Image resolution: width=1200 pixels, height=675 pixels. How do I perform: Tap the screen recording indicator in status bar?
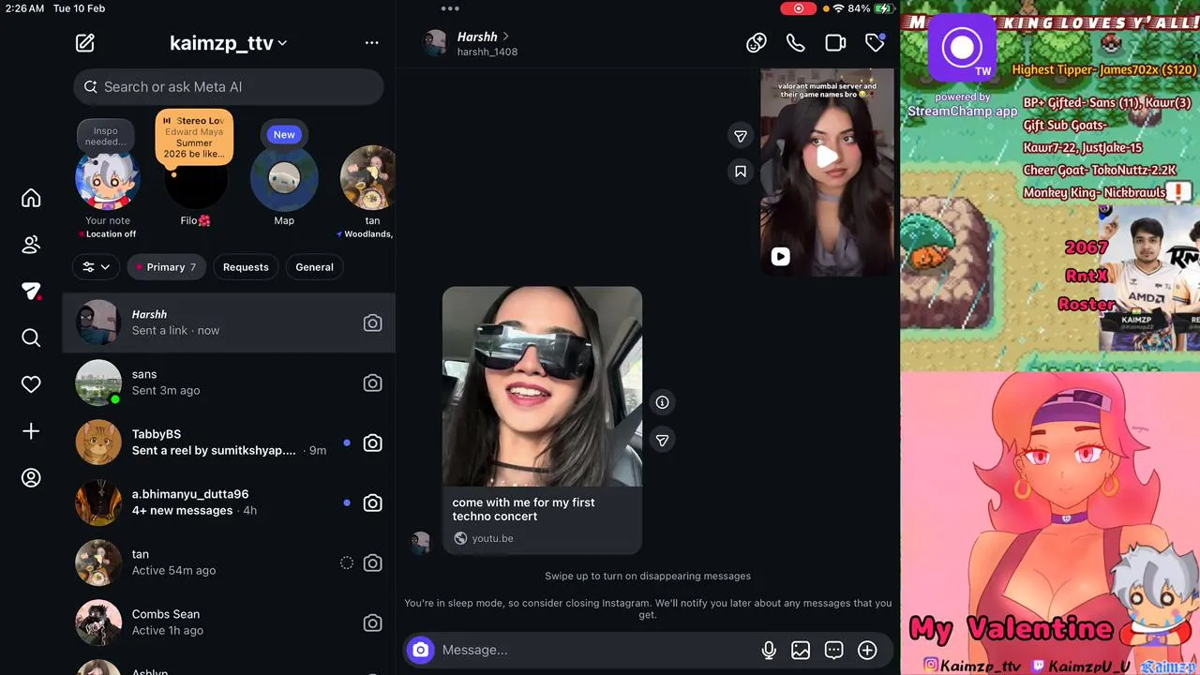(x=799, y=8)
